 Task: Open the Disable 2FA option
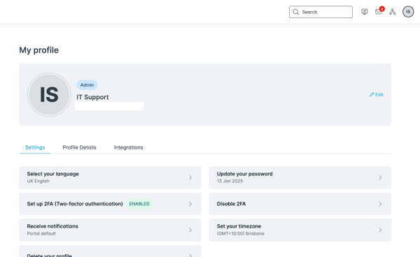(300, 204)
